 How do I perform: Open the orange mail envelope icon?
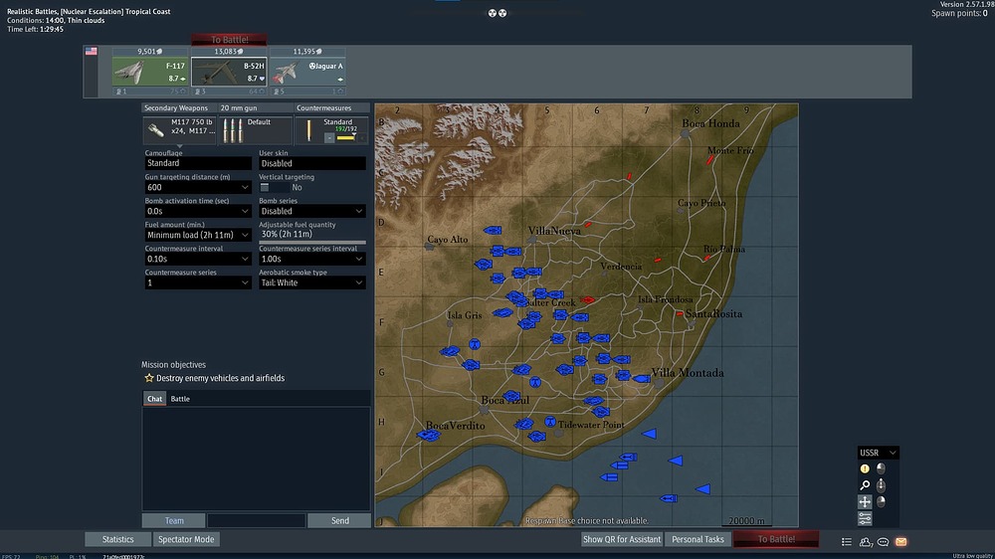coord(901,542)
